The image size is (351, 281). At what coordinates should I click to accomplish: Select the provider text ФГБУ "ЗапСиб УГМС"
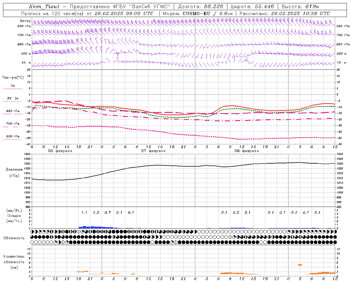(x=141, y=7)
